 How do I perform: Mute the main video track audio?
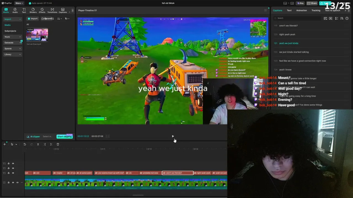tap(17, 183)
